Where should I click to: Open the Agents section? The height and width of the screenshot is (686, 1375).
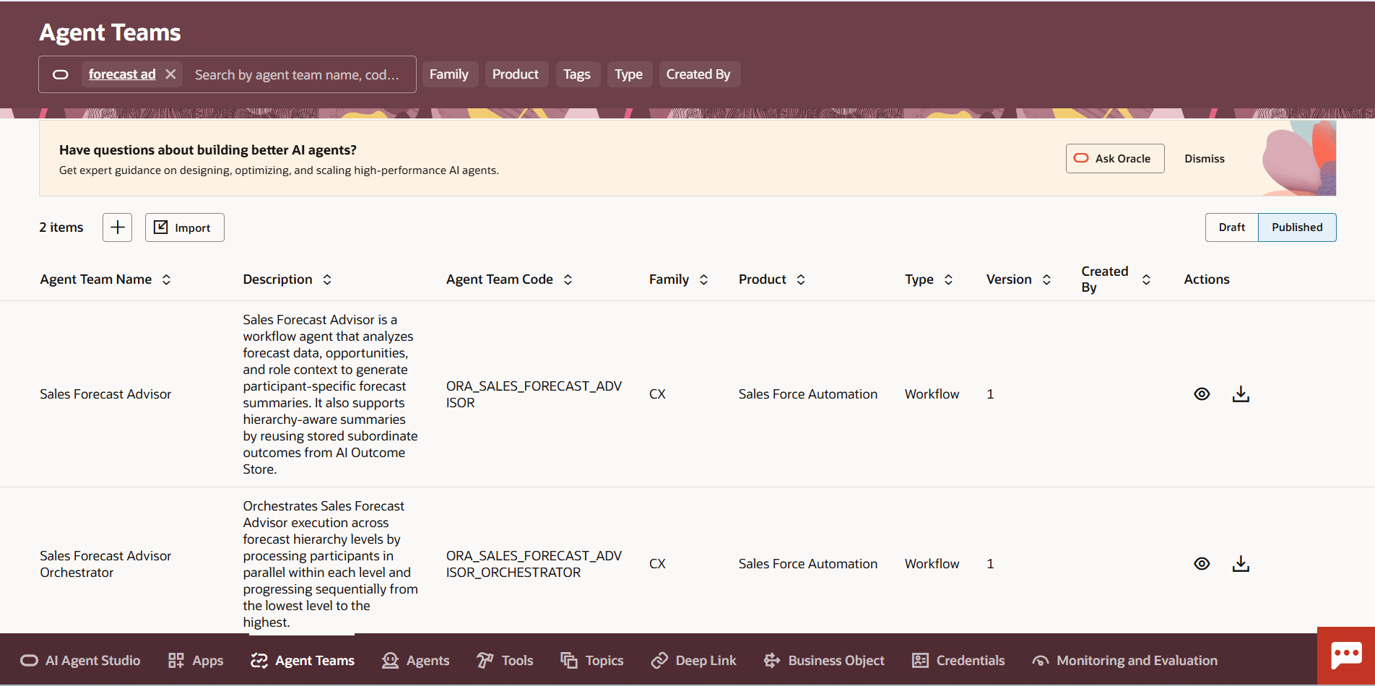click(415, 661)
